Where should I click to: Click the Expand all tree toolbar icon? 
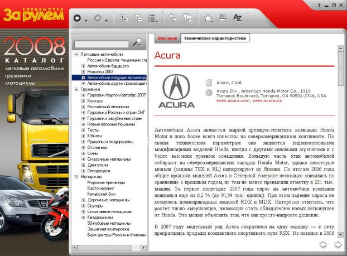[x=123, y=18]
